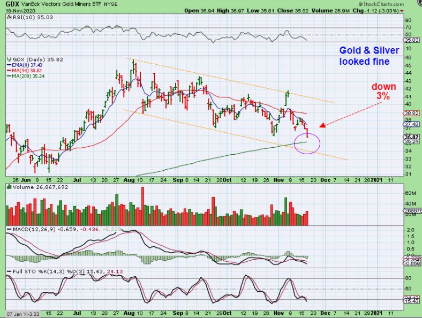
Task: Click the 'MA(200) 35.24' legend text
Action: [x=28, y=76]
